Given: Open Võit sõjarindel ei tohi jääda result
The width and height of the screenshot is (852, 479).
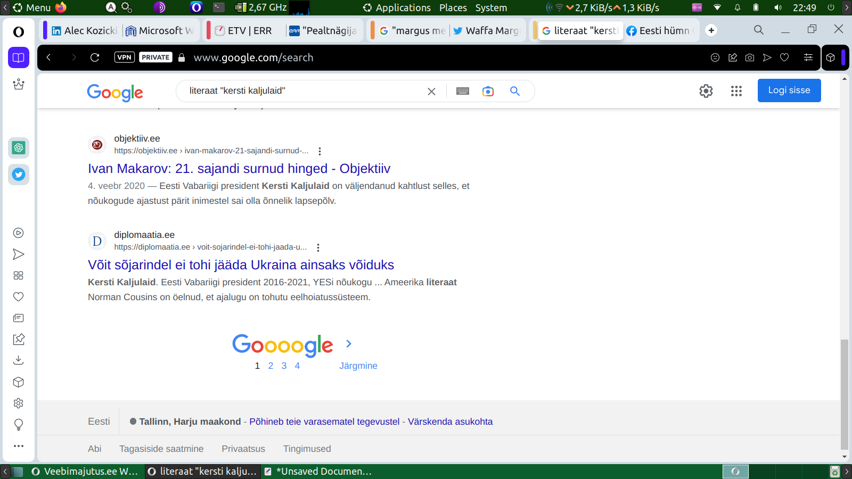Looking at the screenshot, I should pyautogui.click(x=241, y=265).
